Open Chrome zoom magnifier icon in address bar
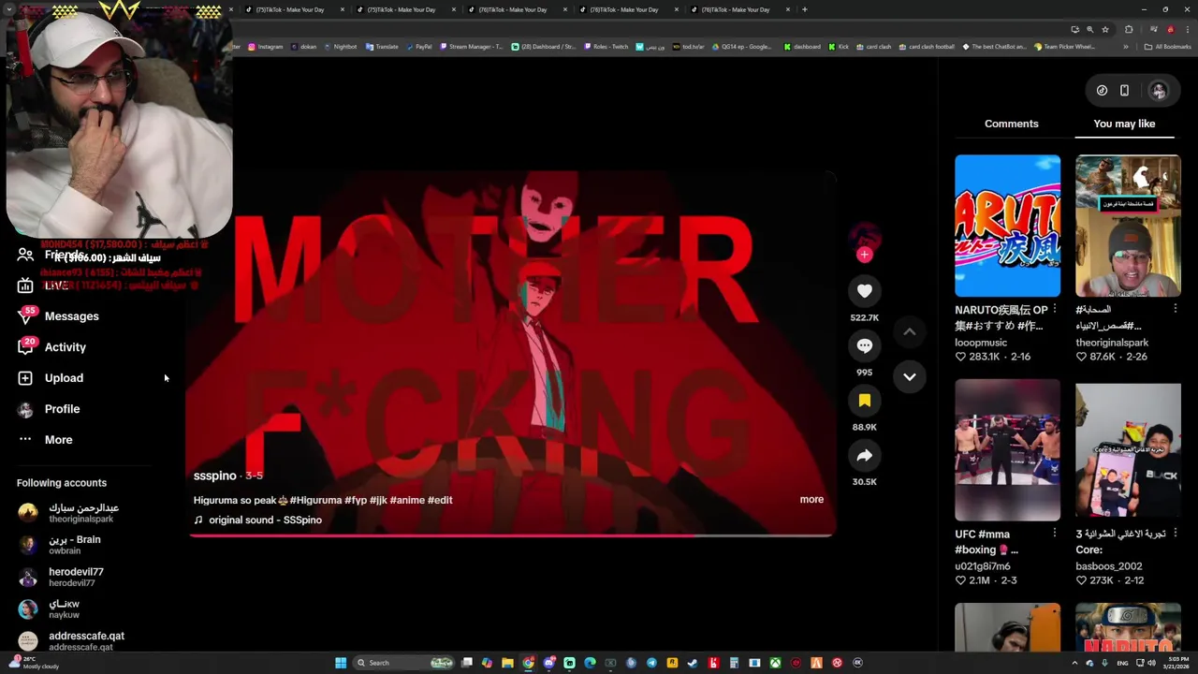Screen dimensions: 1198x674 point(1090,29)
